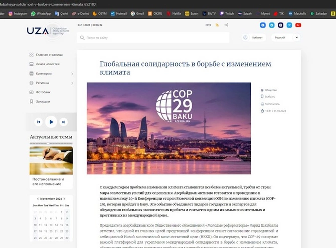
Task: Open the Sahadan bookmark
Action: click(319, 14)
